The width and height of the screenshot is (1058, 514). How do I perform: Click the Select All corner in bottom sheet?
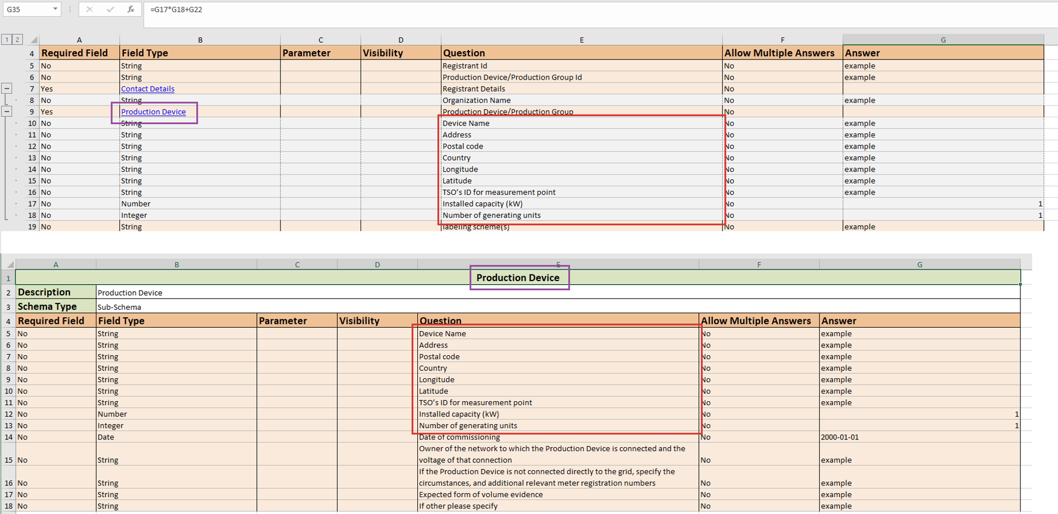[x=9, y=264]
